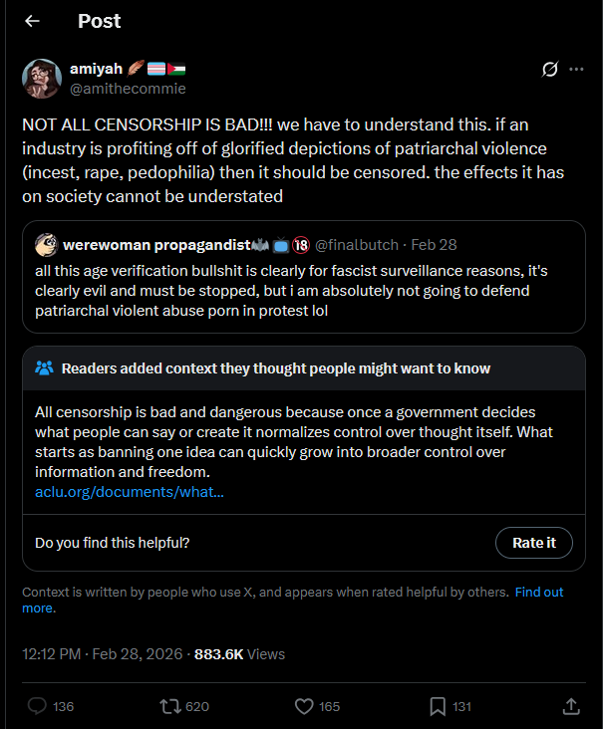Click the back arrow icon
The image size is (603, 729).
32,21
